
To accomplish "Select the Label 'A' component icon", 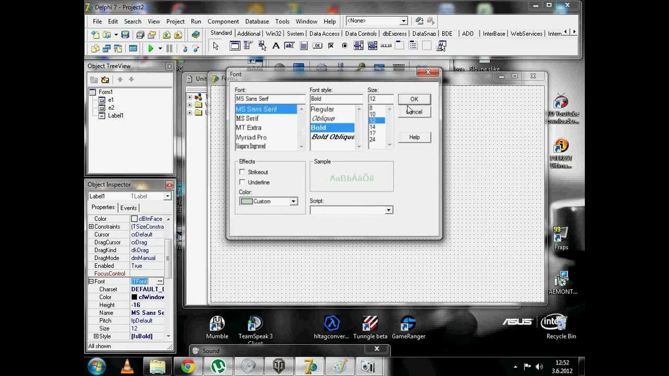I will 276,46.
